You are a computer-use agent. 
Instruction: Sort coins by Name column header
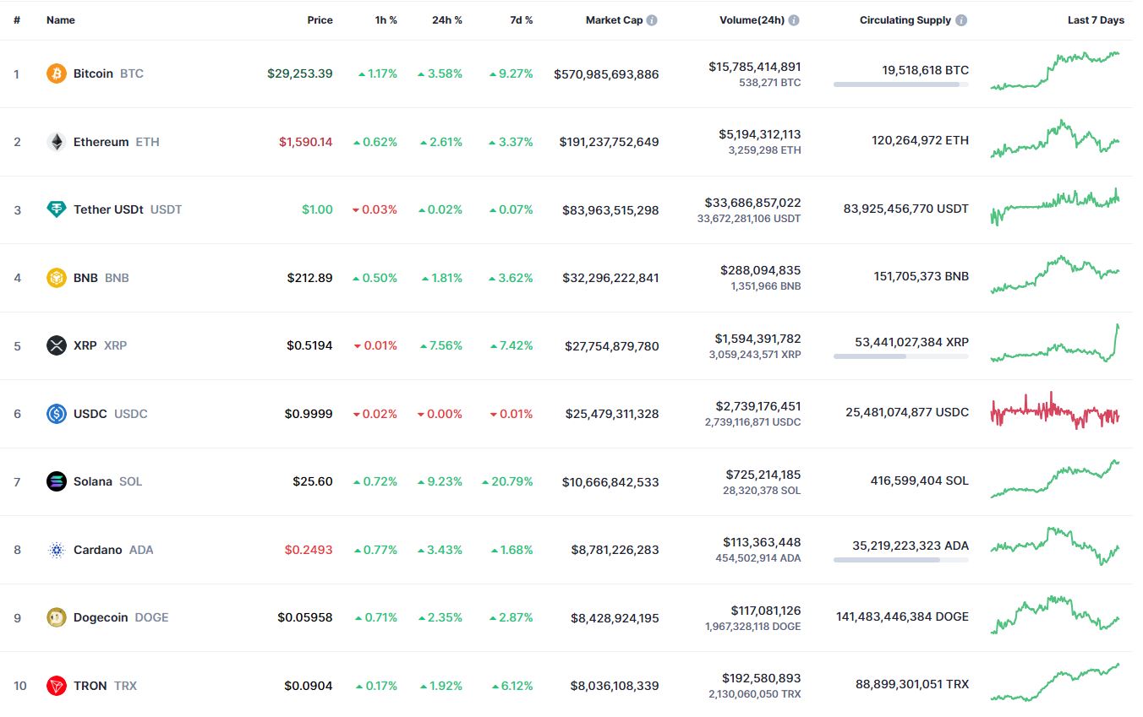pyautogui.click(x=61, y=20)
